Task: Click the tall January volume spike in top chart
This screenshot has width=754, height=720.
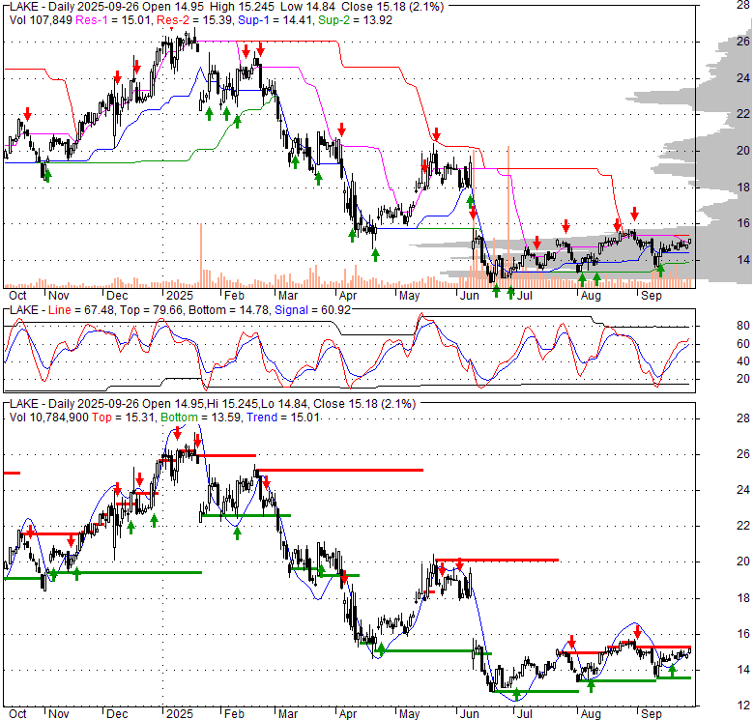Action: 200,255
